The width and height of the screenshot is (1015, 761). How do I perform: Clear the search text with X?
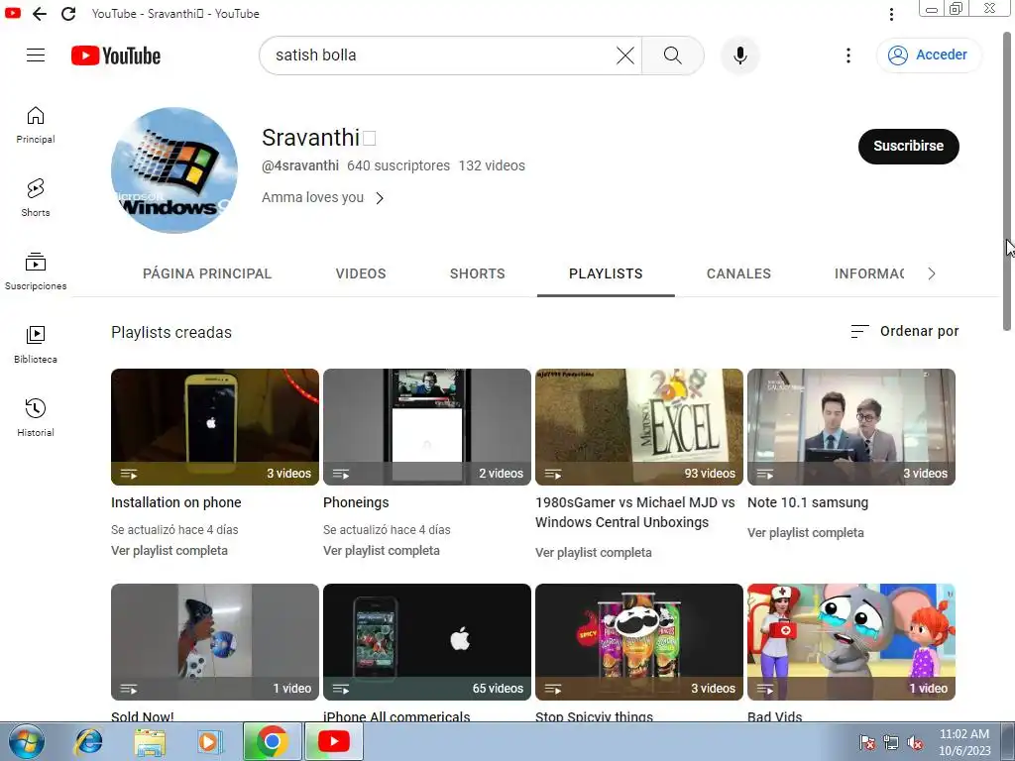tap(625, 55)
